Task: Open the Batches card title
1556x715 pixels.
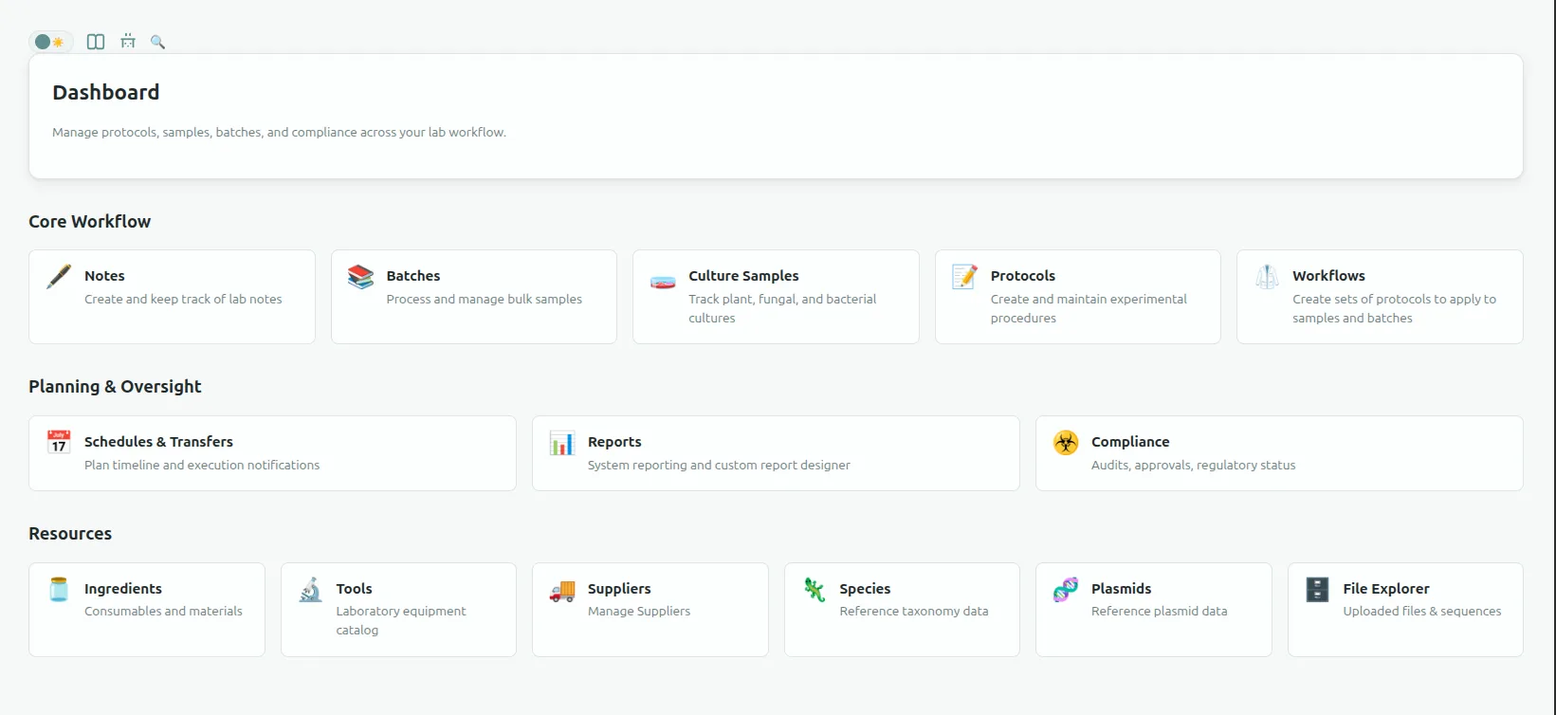Action: pos(413,276)
